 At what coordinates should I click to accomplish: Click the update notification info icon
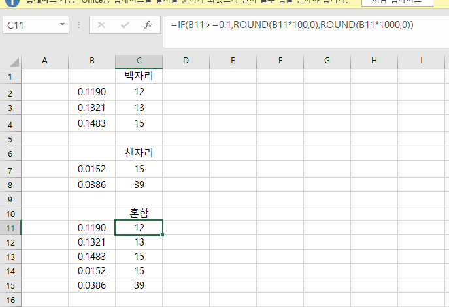click(x=12, y=3)
